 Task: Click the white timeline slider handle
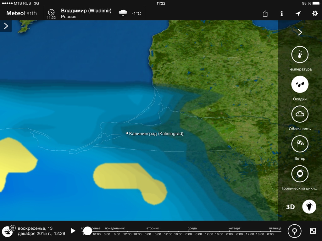(87, 231)
